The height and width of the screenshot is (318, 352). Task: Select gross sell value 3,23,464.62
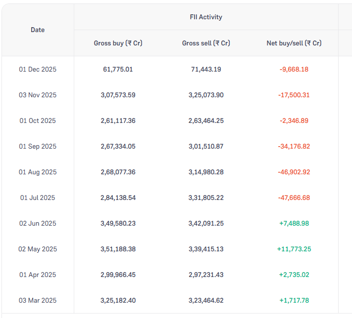pyautogui.click(x=206, y=300)
